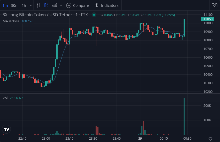Click the 100K volume scale label

(x=207, y=120)
